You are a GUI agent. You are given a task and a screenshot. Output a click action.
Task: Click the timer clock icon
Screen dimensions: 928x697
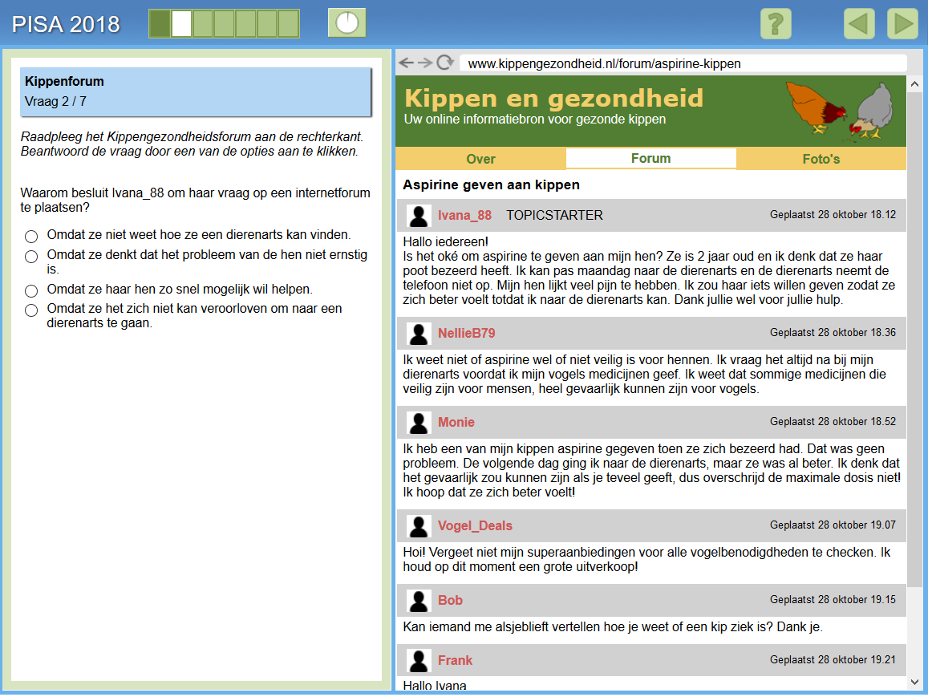coord(346,23)
